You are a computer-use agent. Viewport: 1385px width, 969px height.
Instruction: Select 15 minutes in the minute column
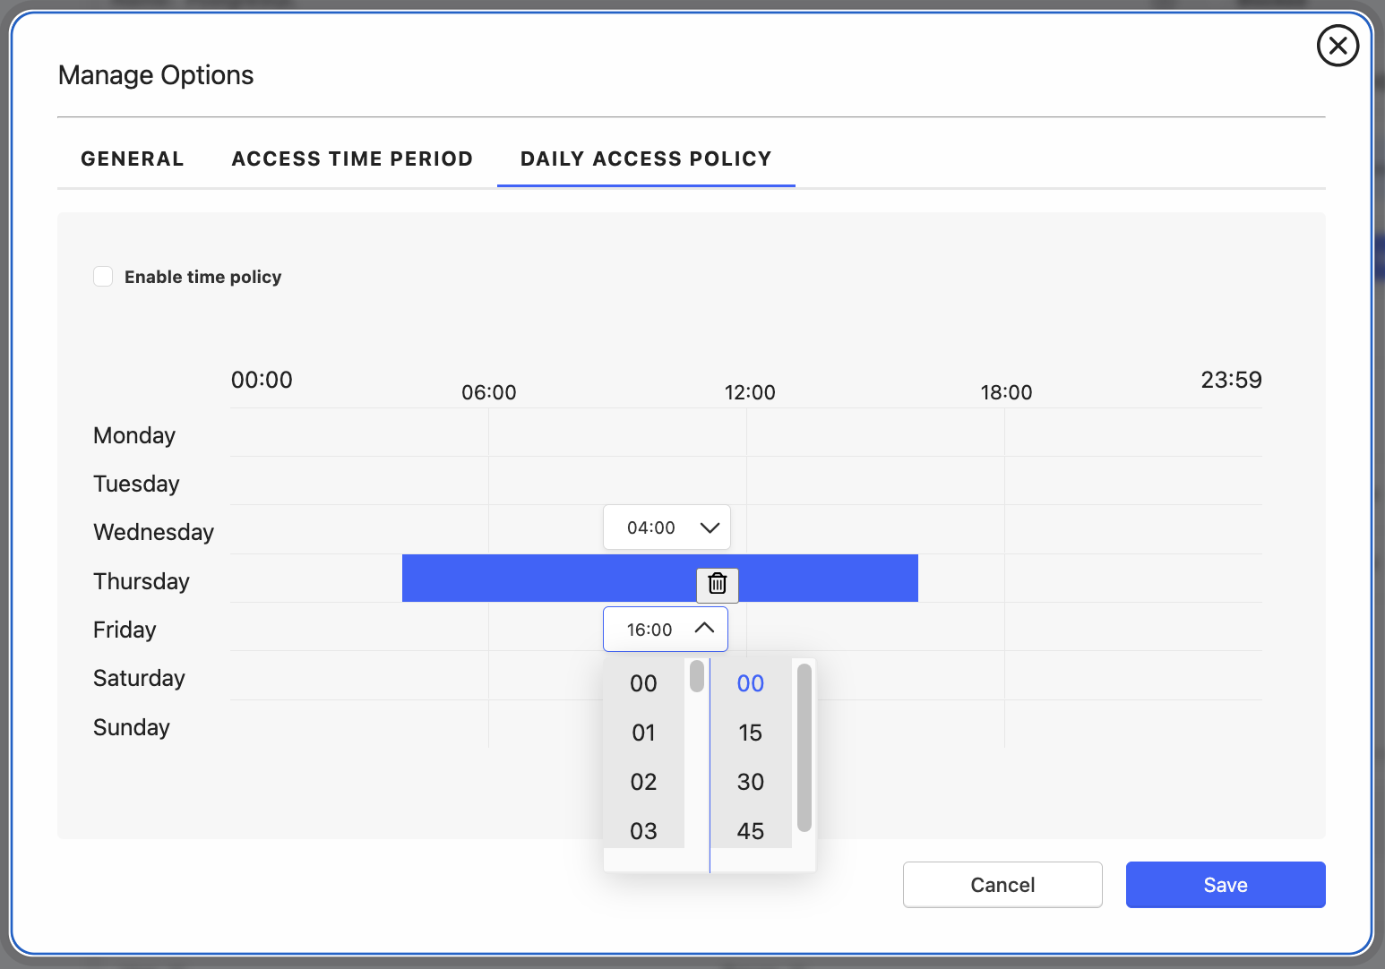coord(750,733)
